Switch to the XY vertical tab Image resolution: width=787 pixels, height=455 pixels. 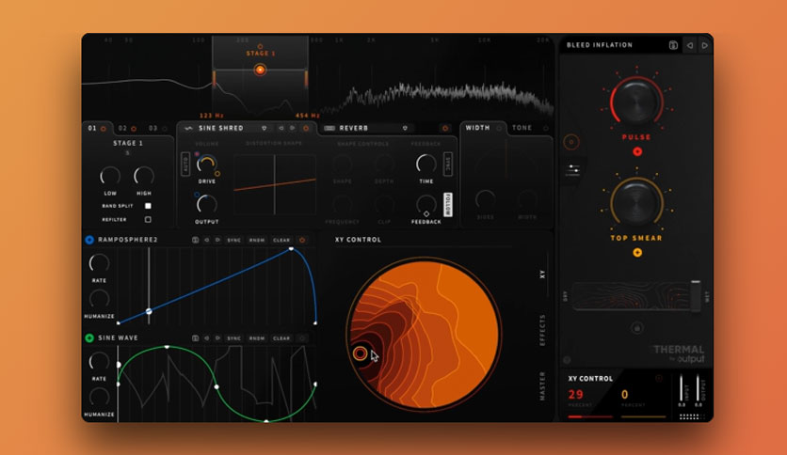[x=542, y=275]
